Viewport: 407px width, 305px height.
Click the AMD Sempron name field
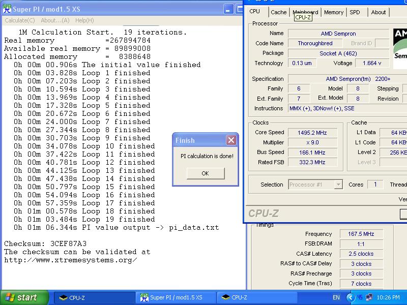338,34
